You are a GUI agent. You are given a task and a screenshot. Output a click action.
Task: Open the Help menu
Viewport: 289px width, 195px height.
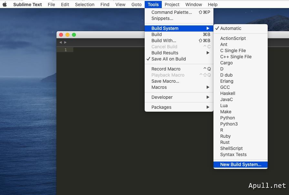[213, 5]
